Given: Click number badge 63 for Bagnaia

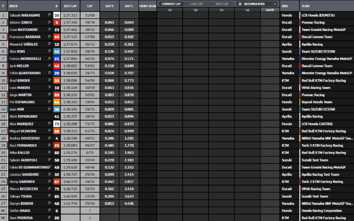Looking at the screenshot, I should tap(57, 37).
